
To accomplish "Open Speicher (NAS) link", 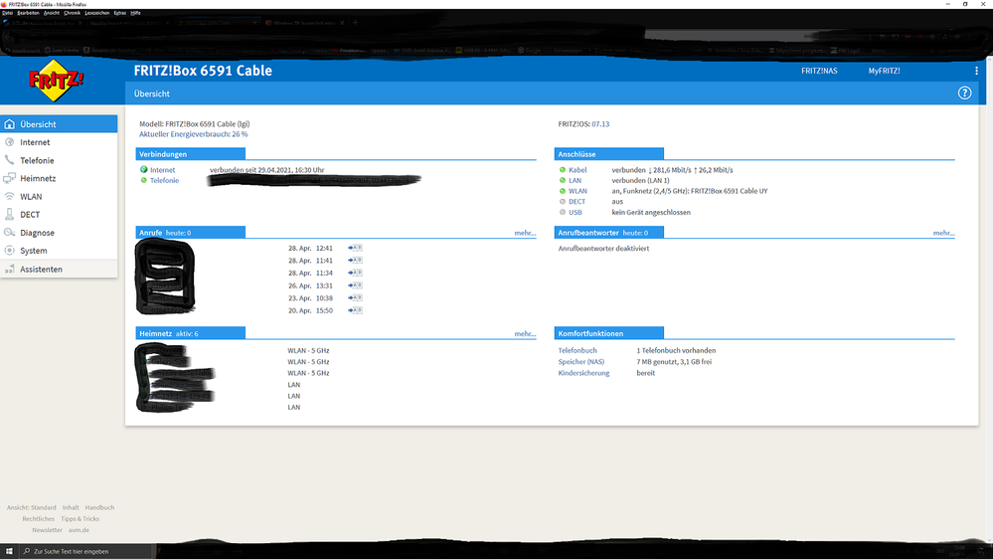I will tap(580, 362).
